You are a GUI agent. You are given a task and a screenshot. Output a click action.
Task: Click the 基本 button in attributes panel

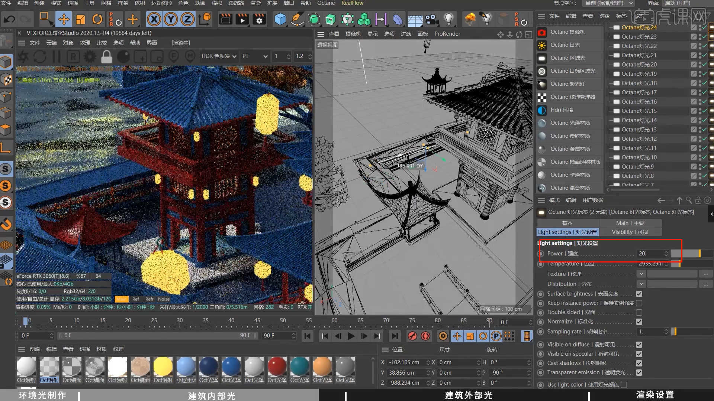coord(567,223)
